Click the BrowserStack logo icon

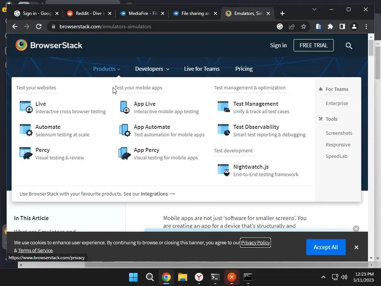tap(21, 45)
